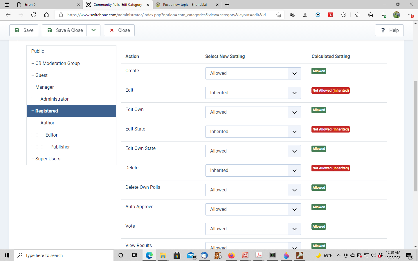Open the Collections icon in the toolbar
The width and height of the screenshot is (418, 261).
[x=370, y=15]
